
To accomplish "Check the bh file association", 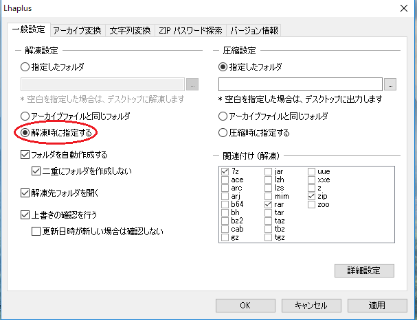I will click(225, 212).
